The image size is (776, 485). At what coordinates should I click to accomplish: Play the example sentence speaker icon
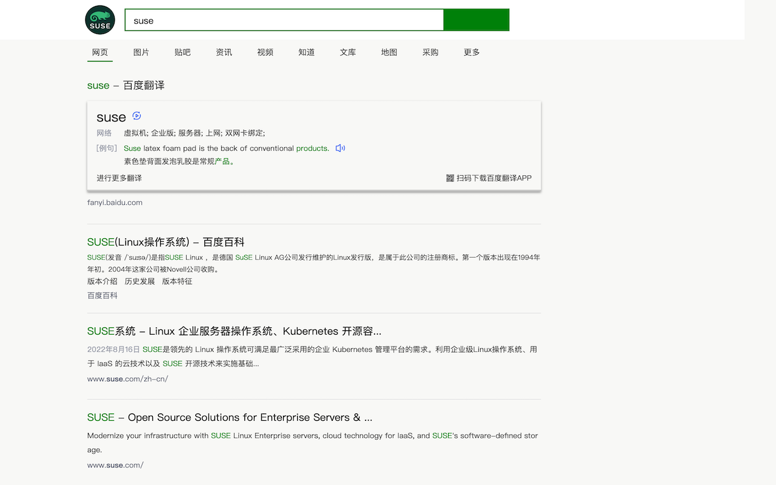click(x=340, y=148)
